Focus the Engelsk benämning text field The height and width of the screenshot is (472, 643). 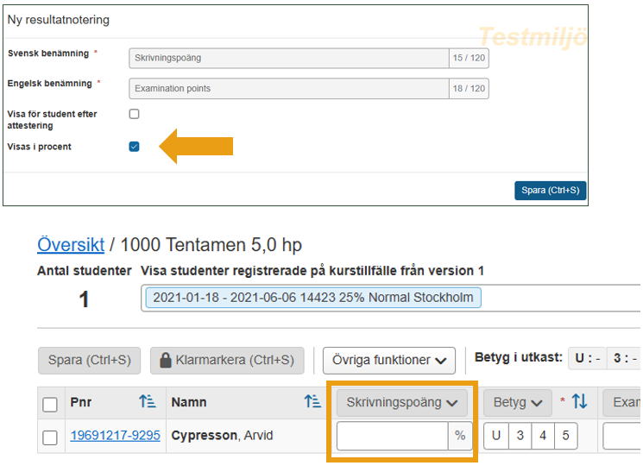pos(289,88)
